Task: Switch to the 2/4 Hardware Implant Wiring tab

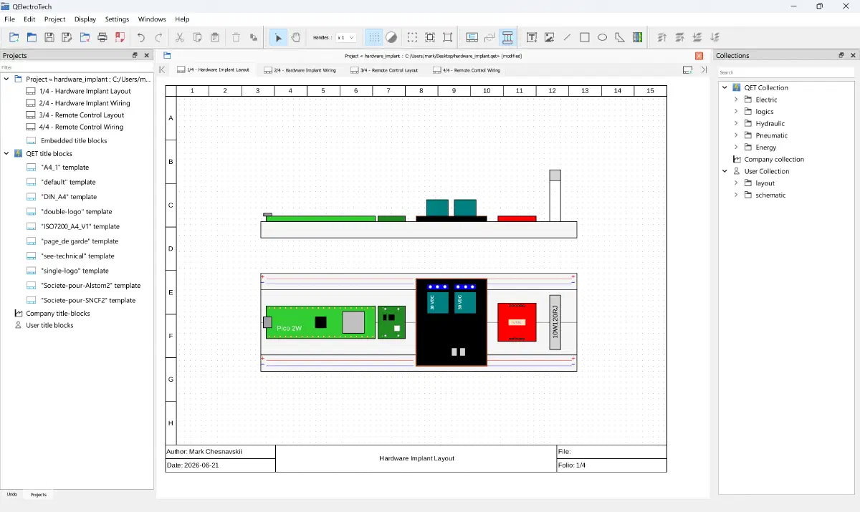Action: [x=300, y=70]
